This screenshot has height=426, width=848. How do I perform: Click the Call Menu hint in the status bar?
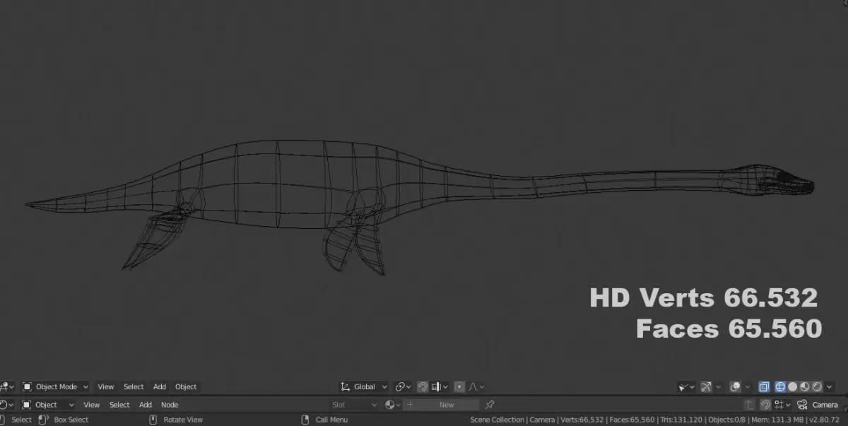(331, 420)
